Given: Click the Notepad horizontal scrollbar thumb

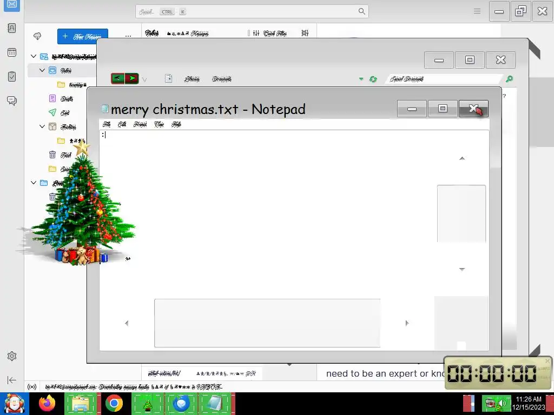Looking at the screenshot, I should 267,323.
